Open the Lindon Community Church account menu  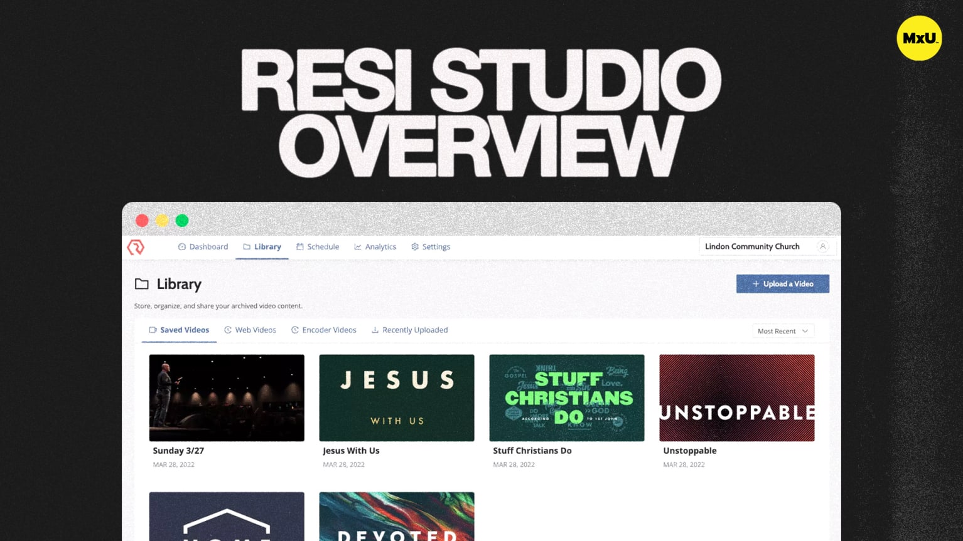[753, 246]
